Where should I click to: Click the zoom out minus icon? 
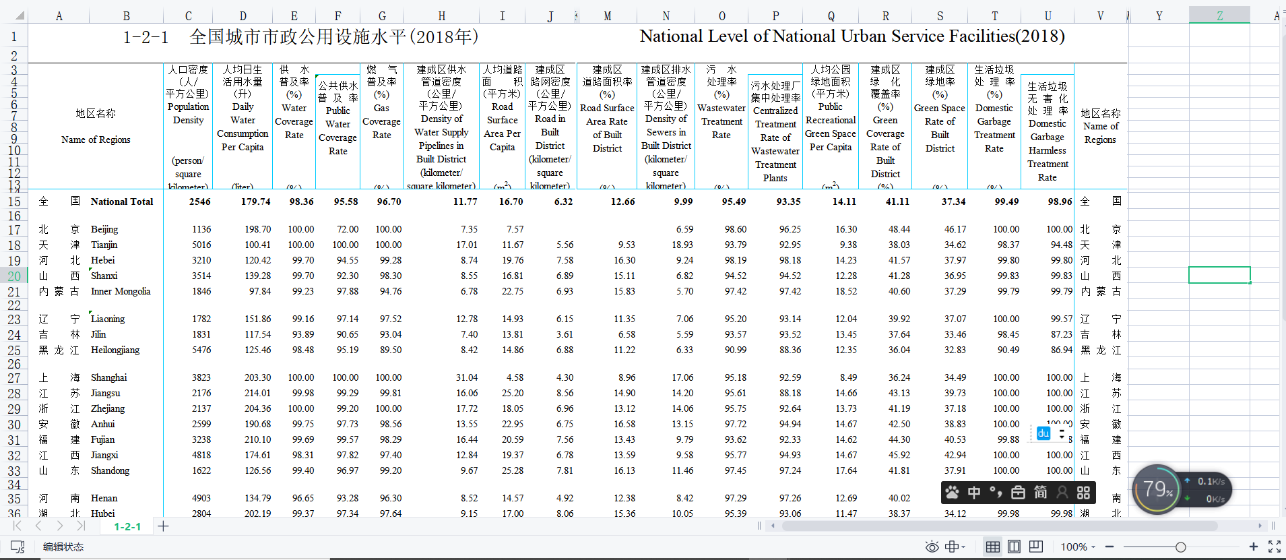click(x=1109, y=547)
